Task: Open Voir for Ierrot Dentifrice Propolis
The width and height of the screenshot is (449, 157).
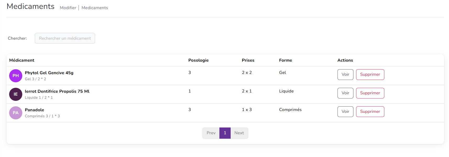Action: (x=345, y=93)
